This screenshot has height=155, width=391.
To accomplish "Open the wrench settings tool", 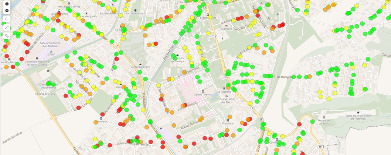I will [7, 36].
